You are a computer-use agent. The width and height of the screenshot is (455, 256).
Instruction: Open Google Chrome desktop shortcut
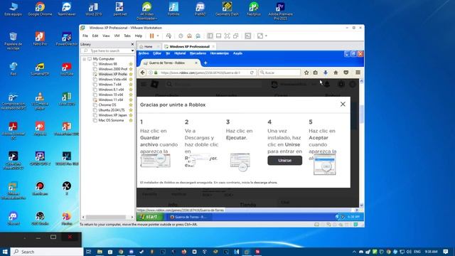[x=40, y=9]
